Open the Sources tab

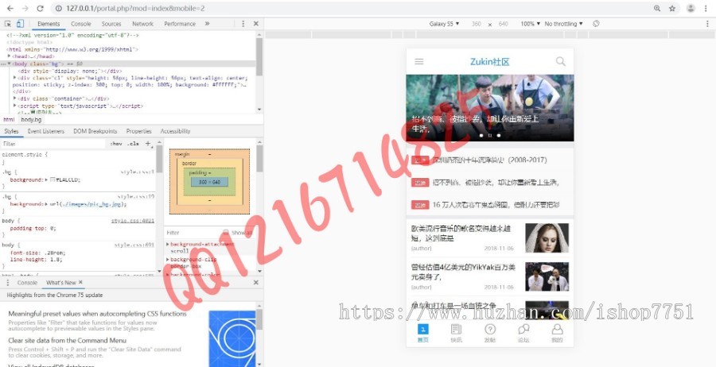pos(111,24)
